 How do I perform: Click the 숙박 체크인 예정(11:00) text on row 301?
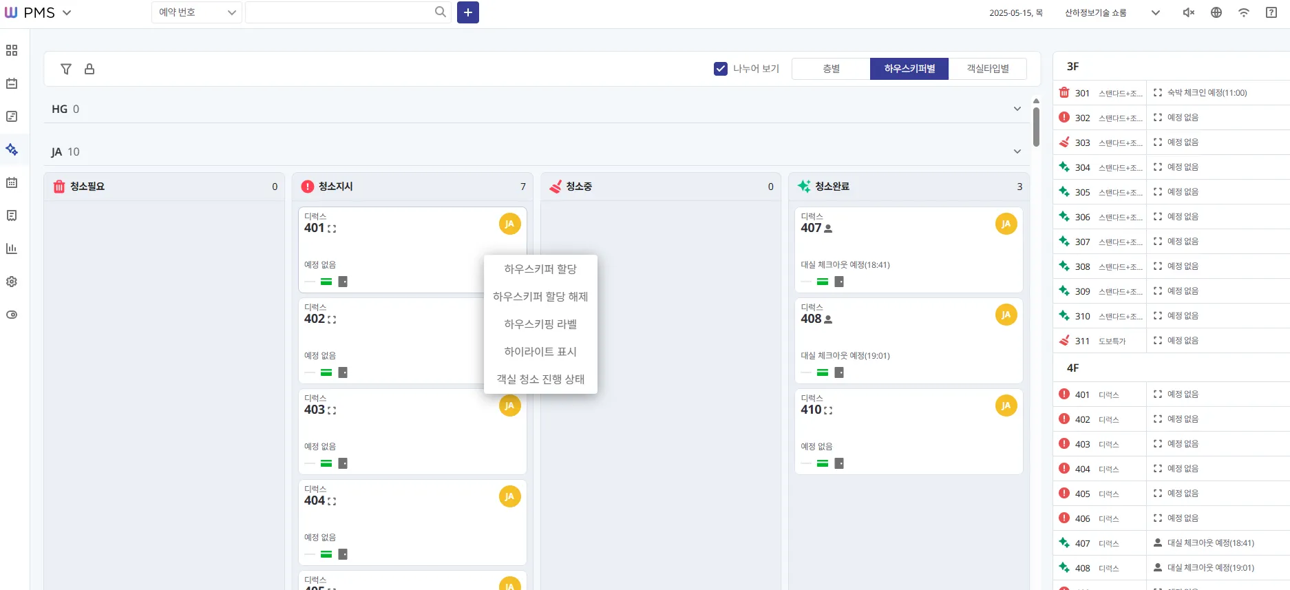1207,93
